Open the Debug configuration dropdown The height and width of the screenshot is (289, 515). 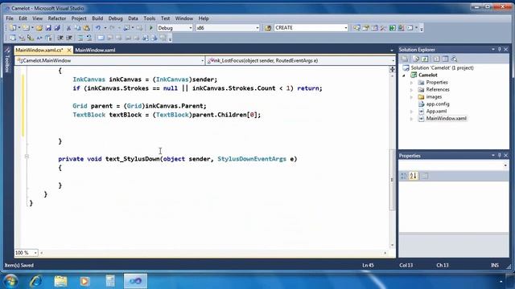pos(191,28)
